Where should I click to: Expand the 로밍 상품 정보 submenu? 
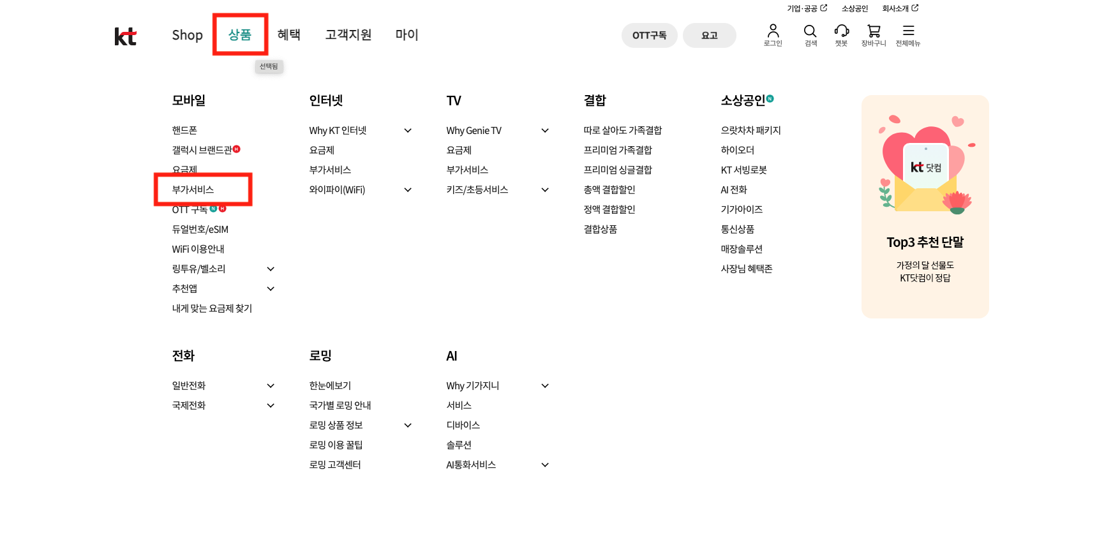408,426
